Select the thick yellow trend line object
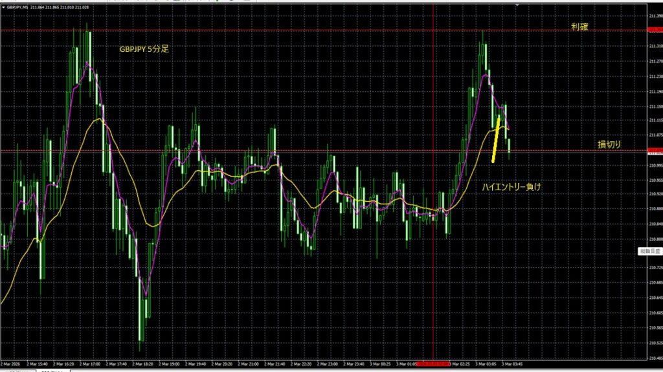663x372 pixels. (496, 140)
